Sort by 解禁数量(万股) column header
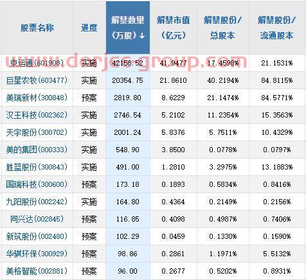 click(x=128, y=28)
